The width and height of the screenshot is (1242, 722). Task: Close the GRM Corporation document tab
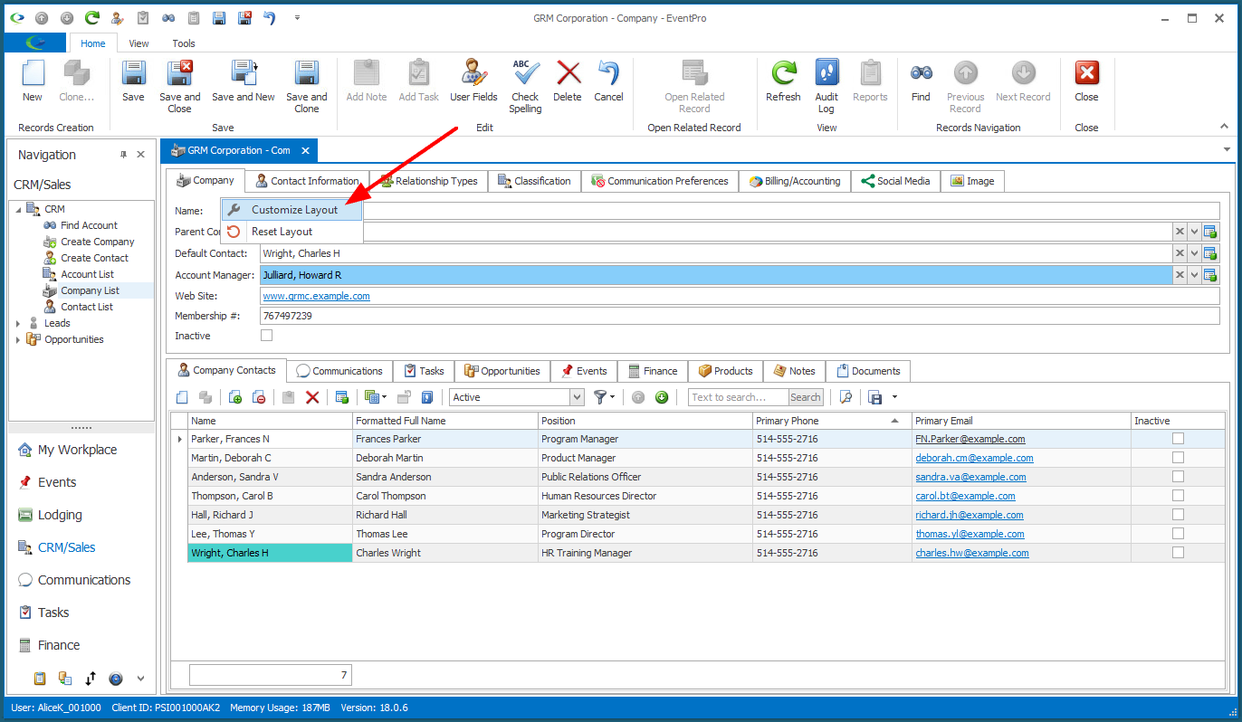[305, 151]
